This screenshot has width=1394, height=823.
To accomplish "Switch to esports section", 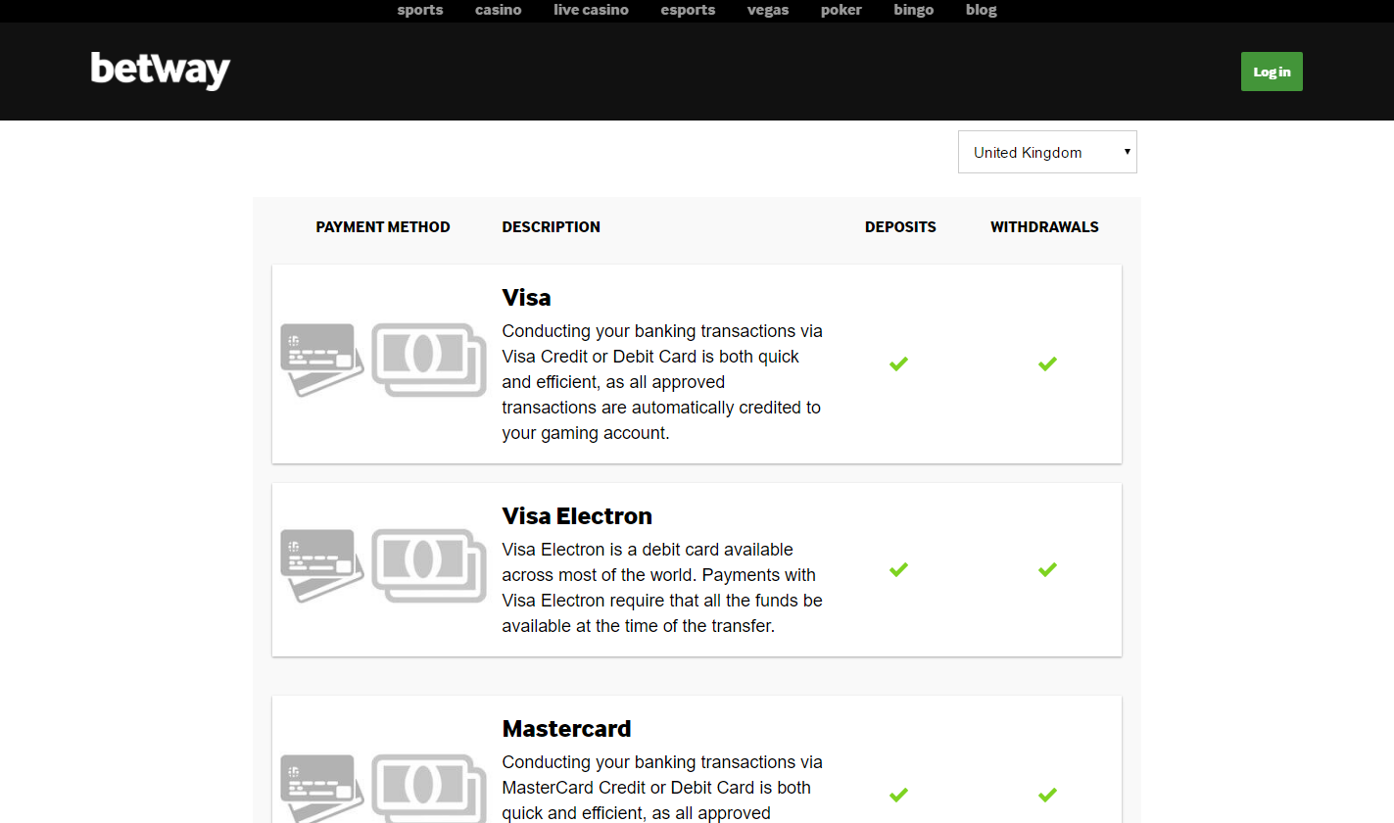I will click(688, 10).
